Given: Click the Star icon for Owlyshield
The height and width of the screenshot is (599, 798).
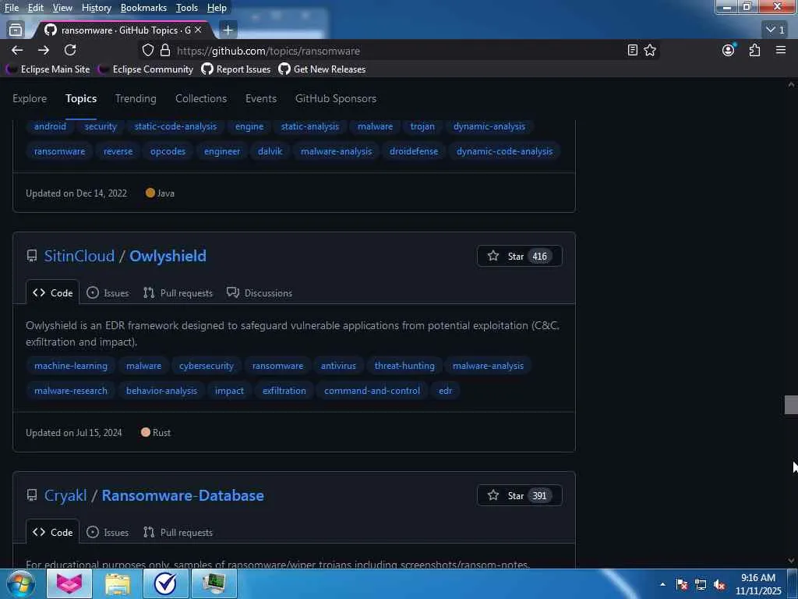Looking at the screenshot, I should 493,256.
